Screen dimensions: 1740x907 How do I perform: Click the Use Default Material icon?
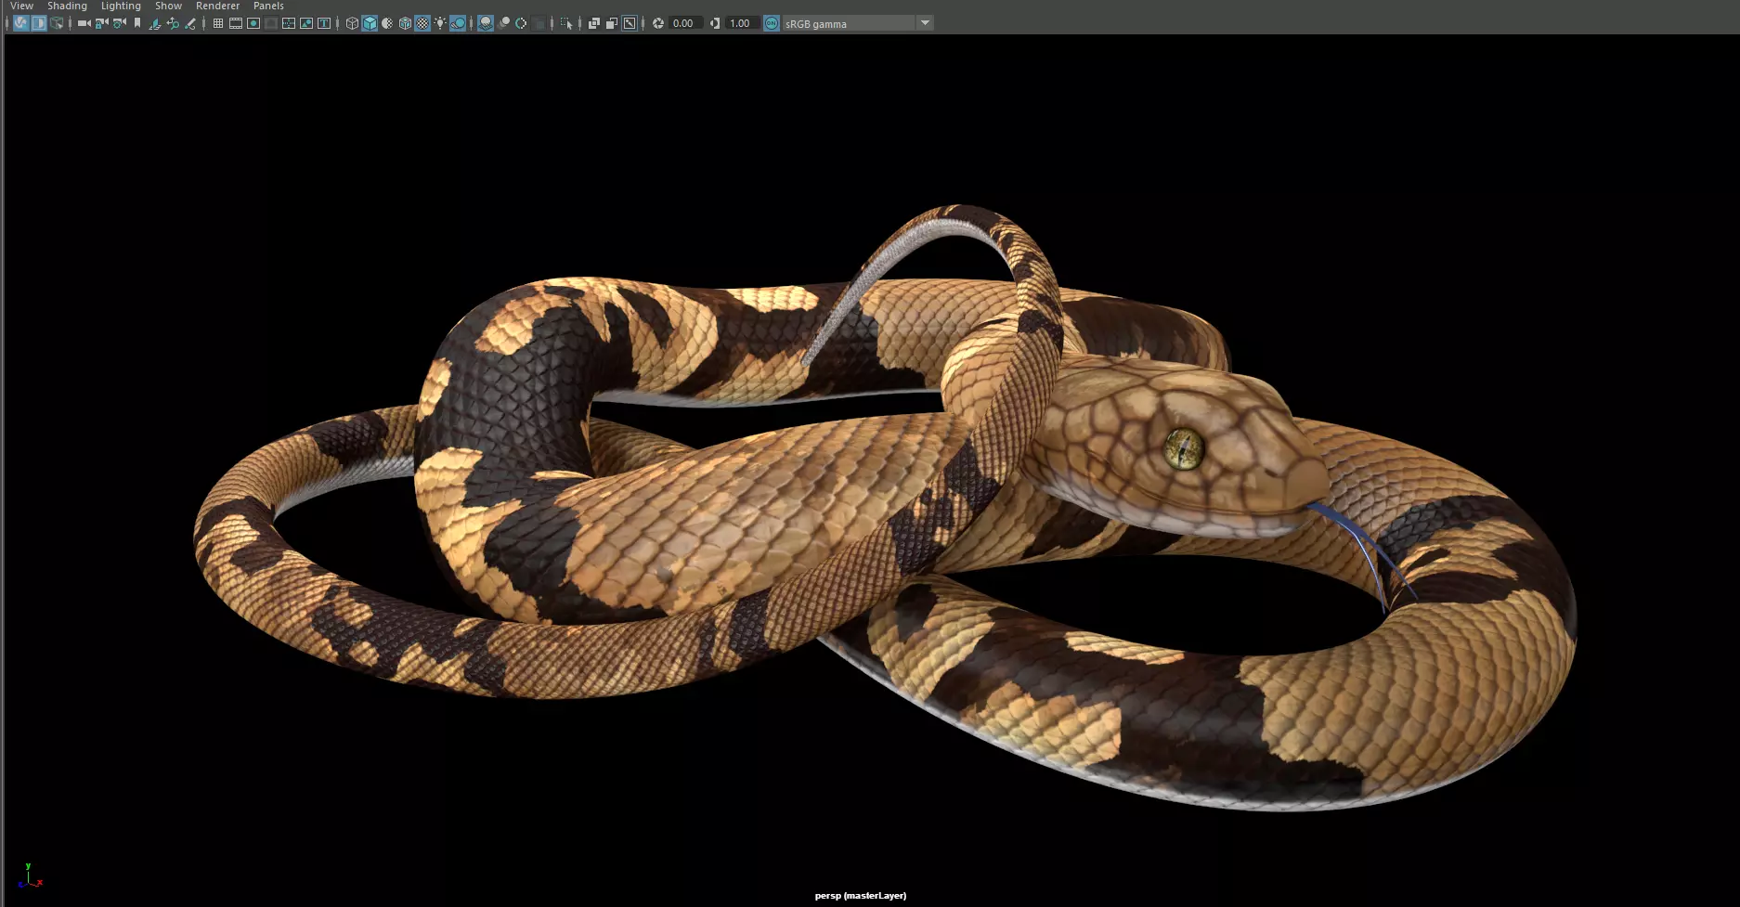pos(387,23)
